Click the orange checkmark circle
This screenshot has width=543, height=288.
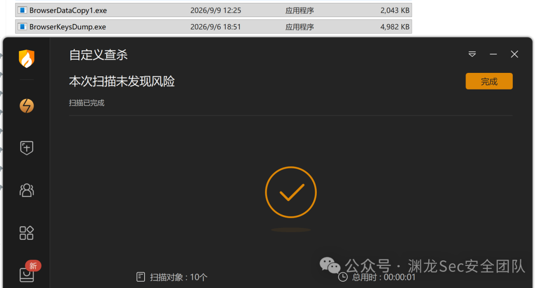pyautogui.click(x=291, y=192)
